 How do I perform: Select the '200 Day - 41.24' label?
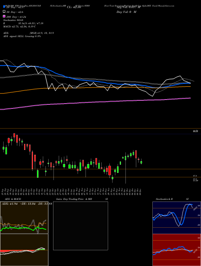(16, 17)
